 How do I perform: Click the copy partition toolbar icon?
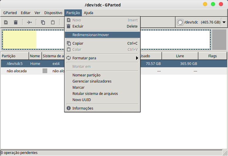(43, 22)
